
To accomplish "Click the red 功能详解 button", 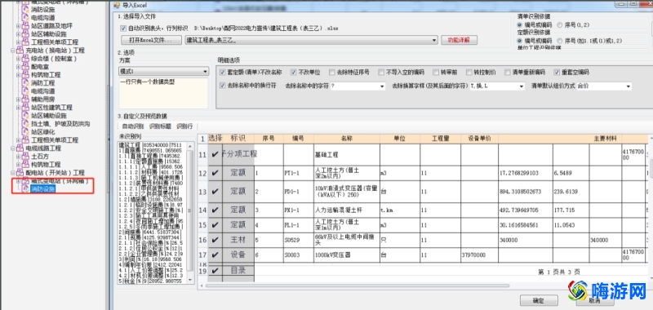I will pyautogui.click(x=459, y=40).
